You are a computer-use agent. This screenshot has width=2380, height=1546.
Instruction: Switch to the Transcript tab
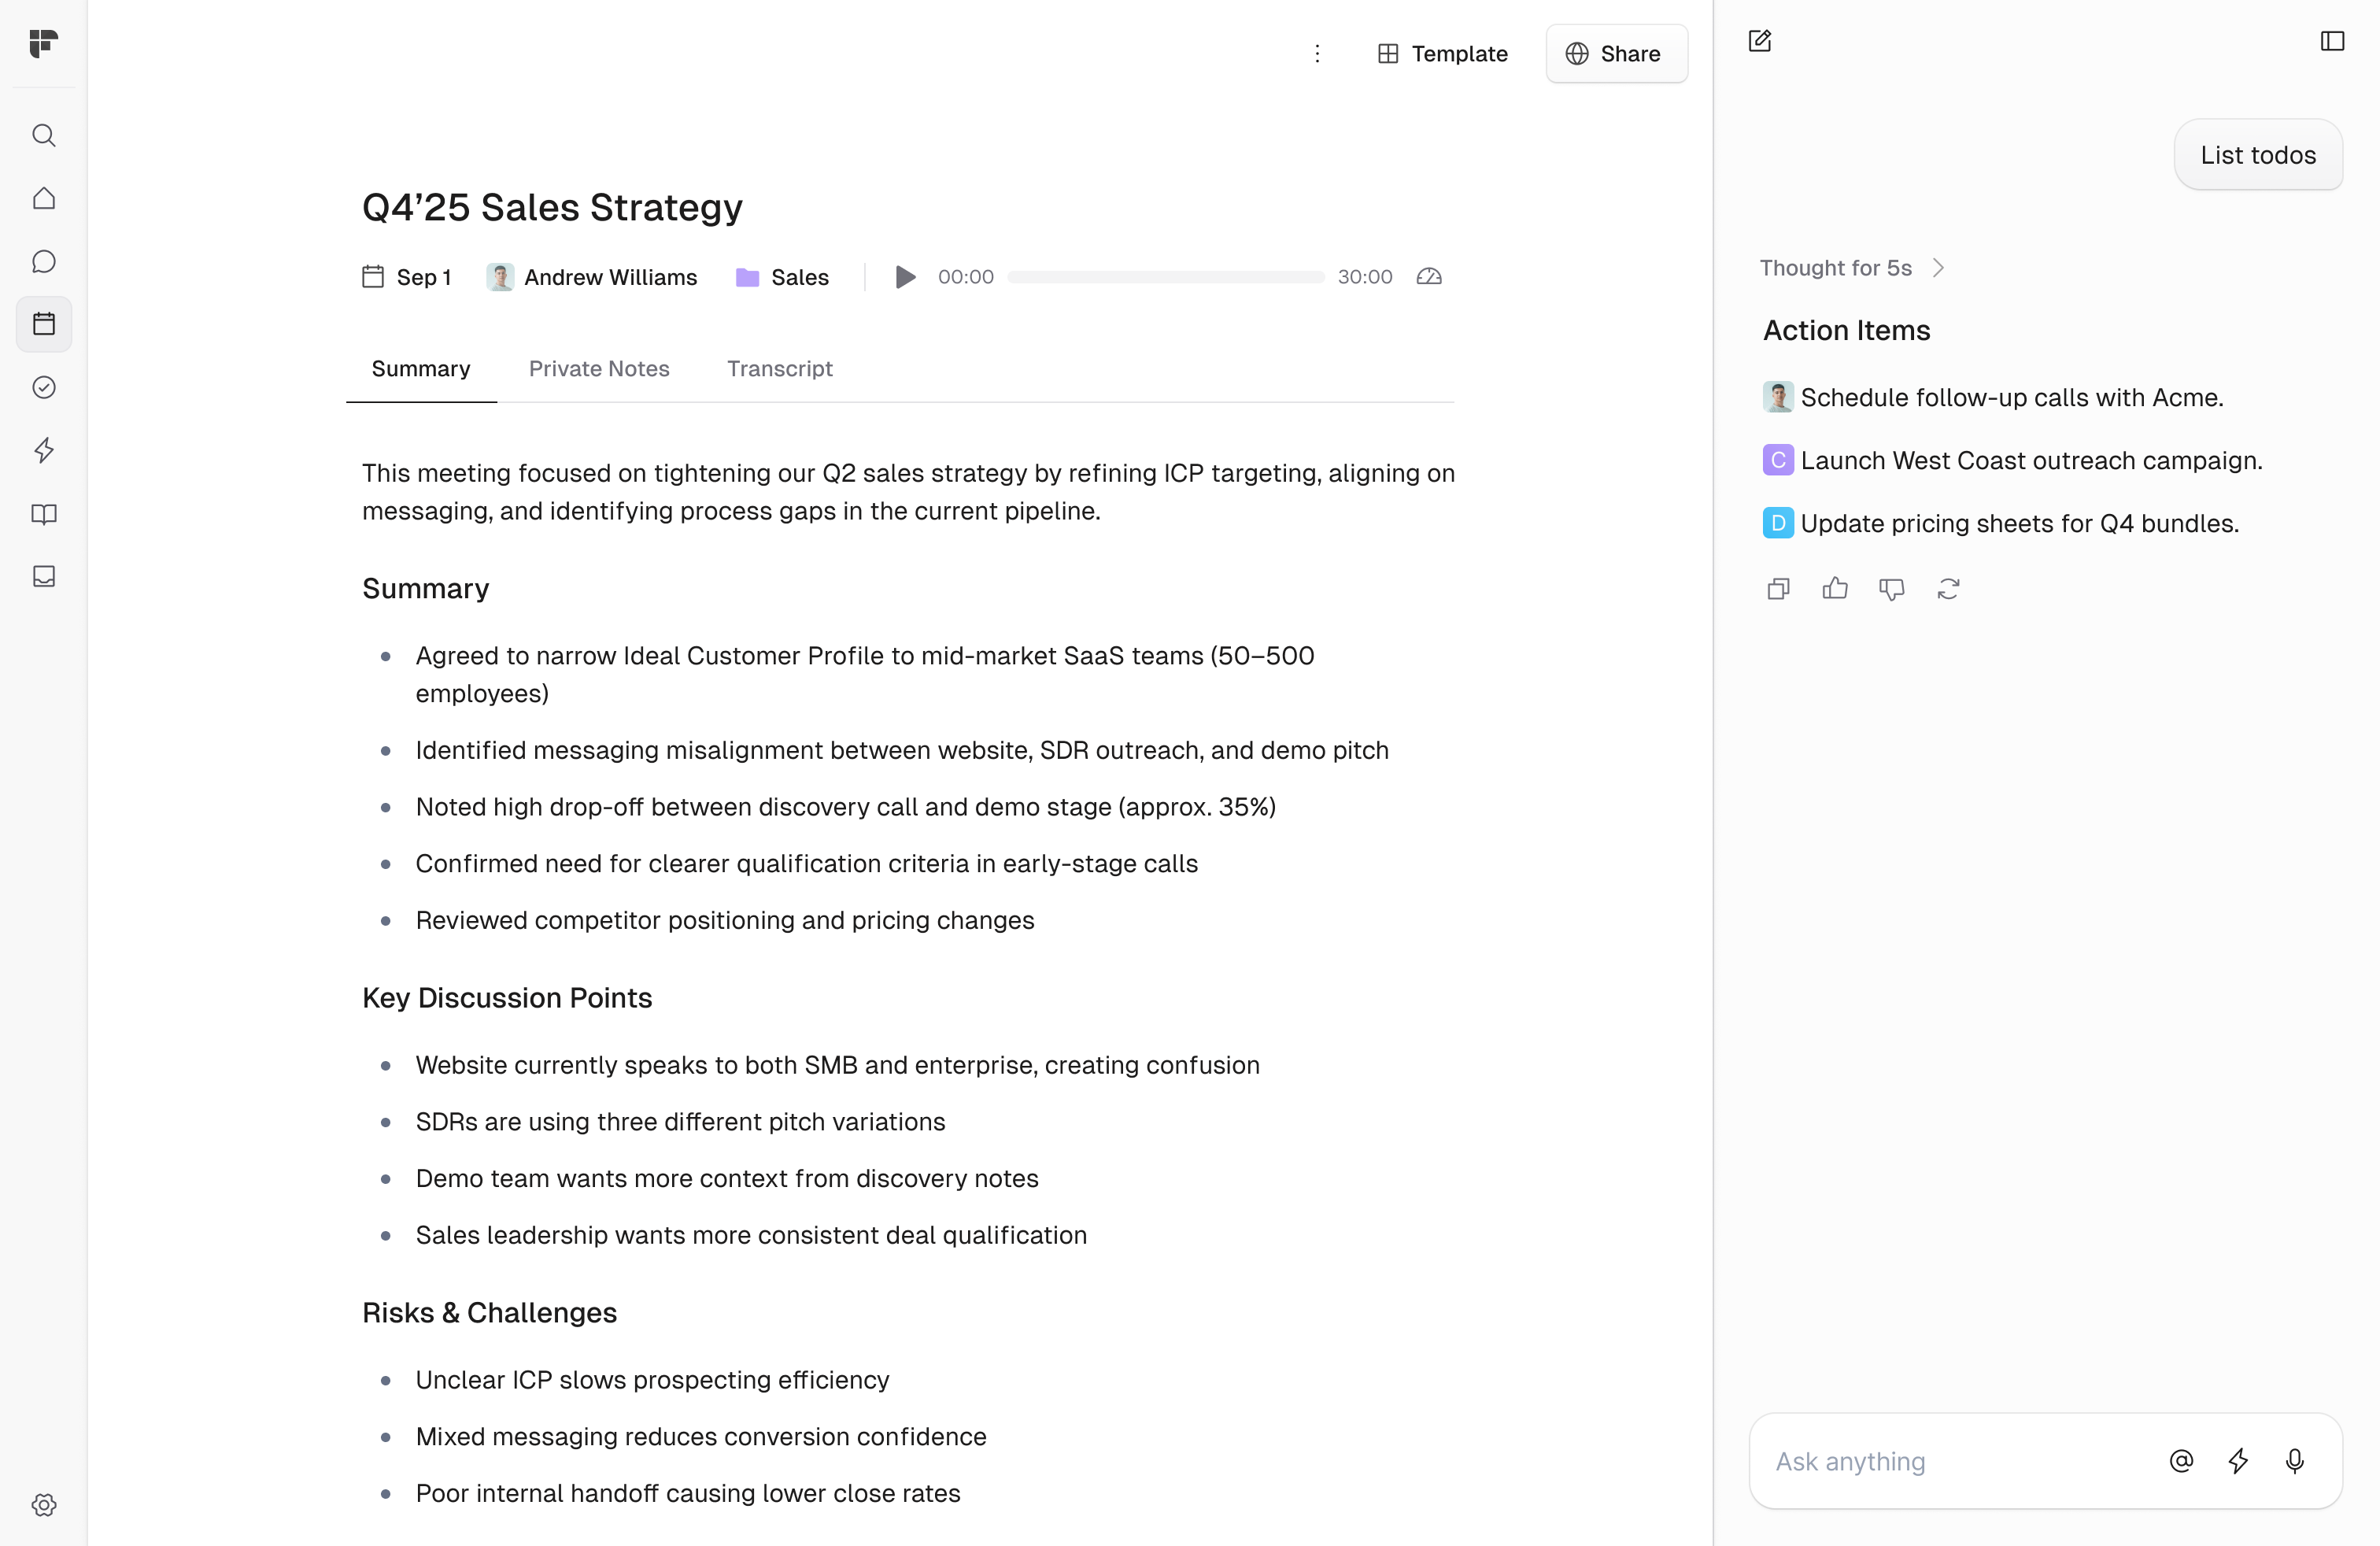pos(779,369)
